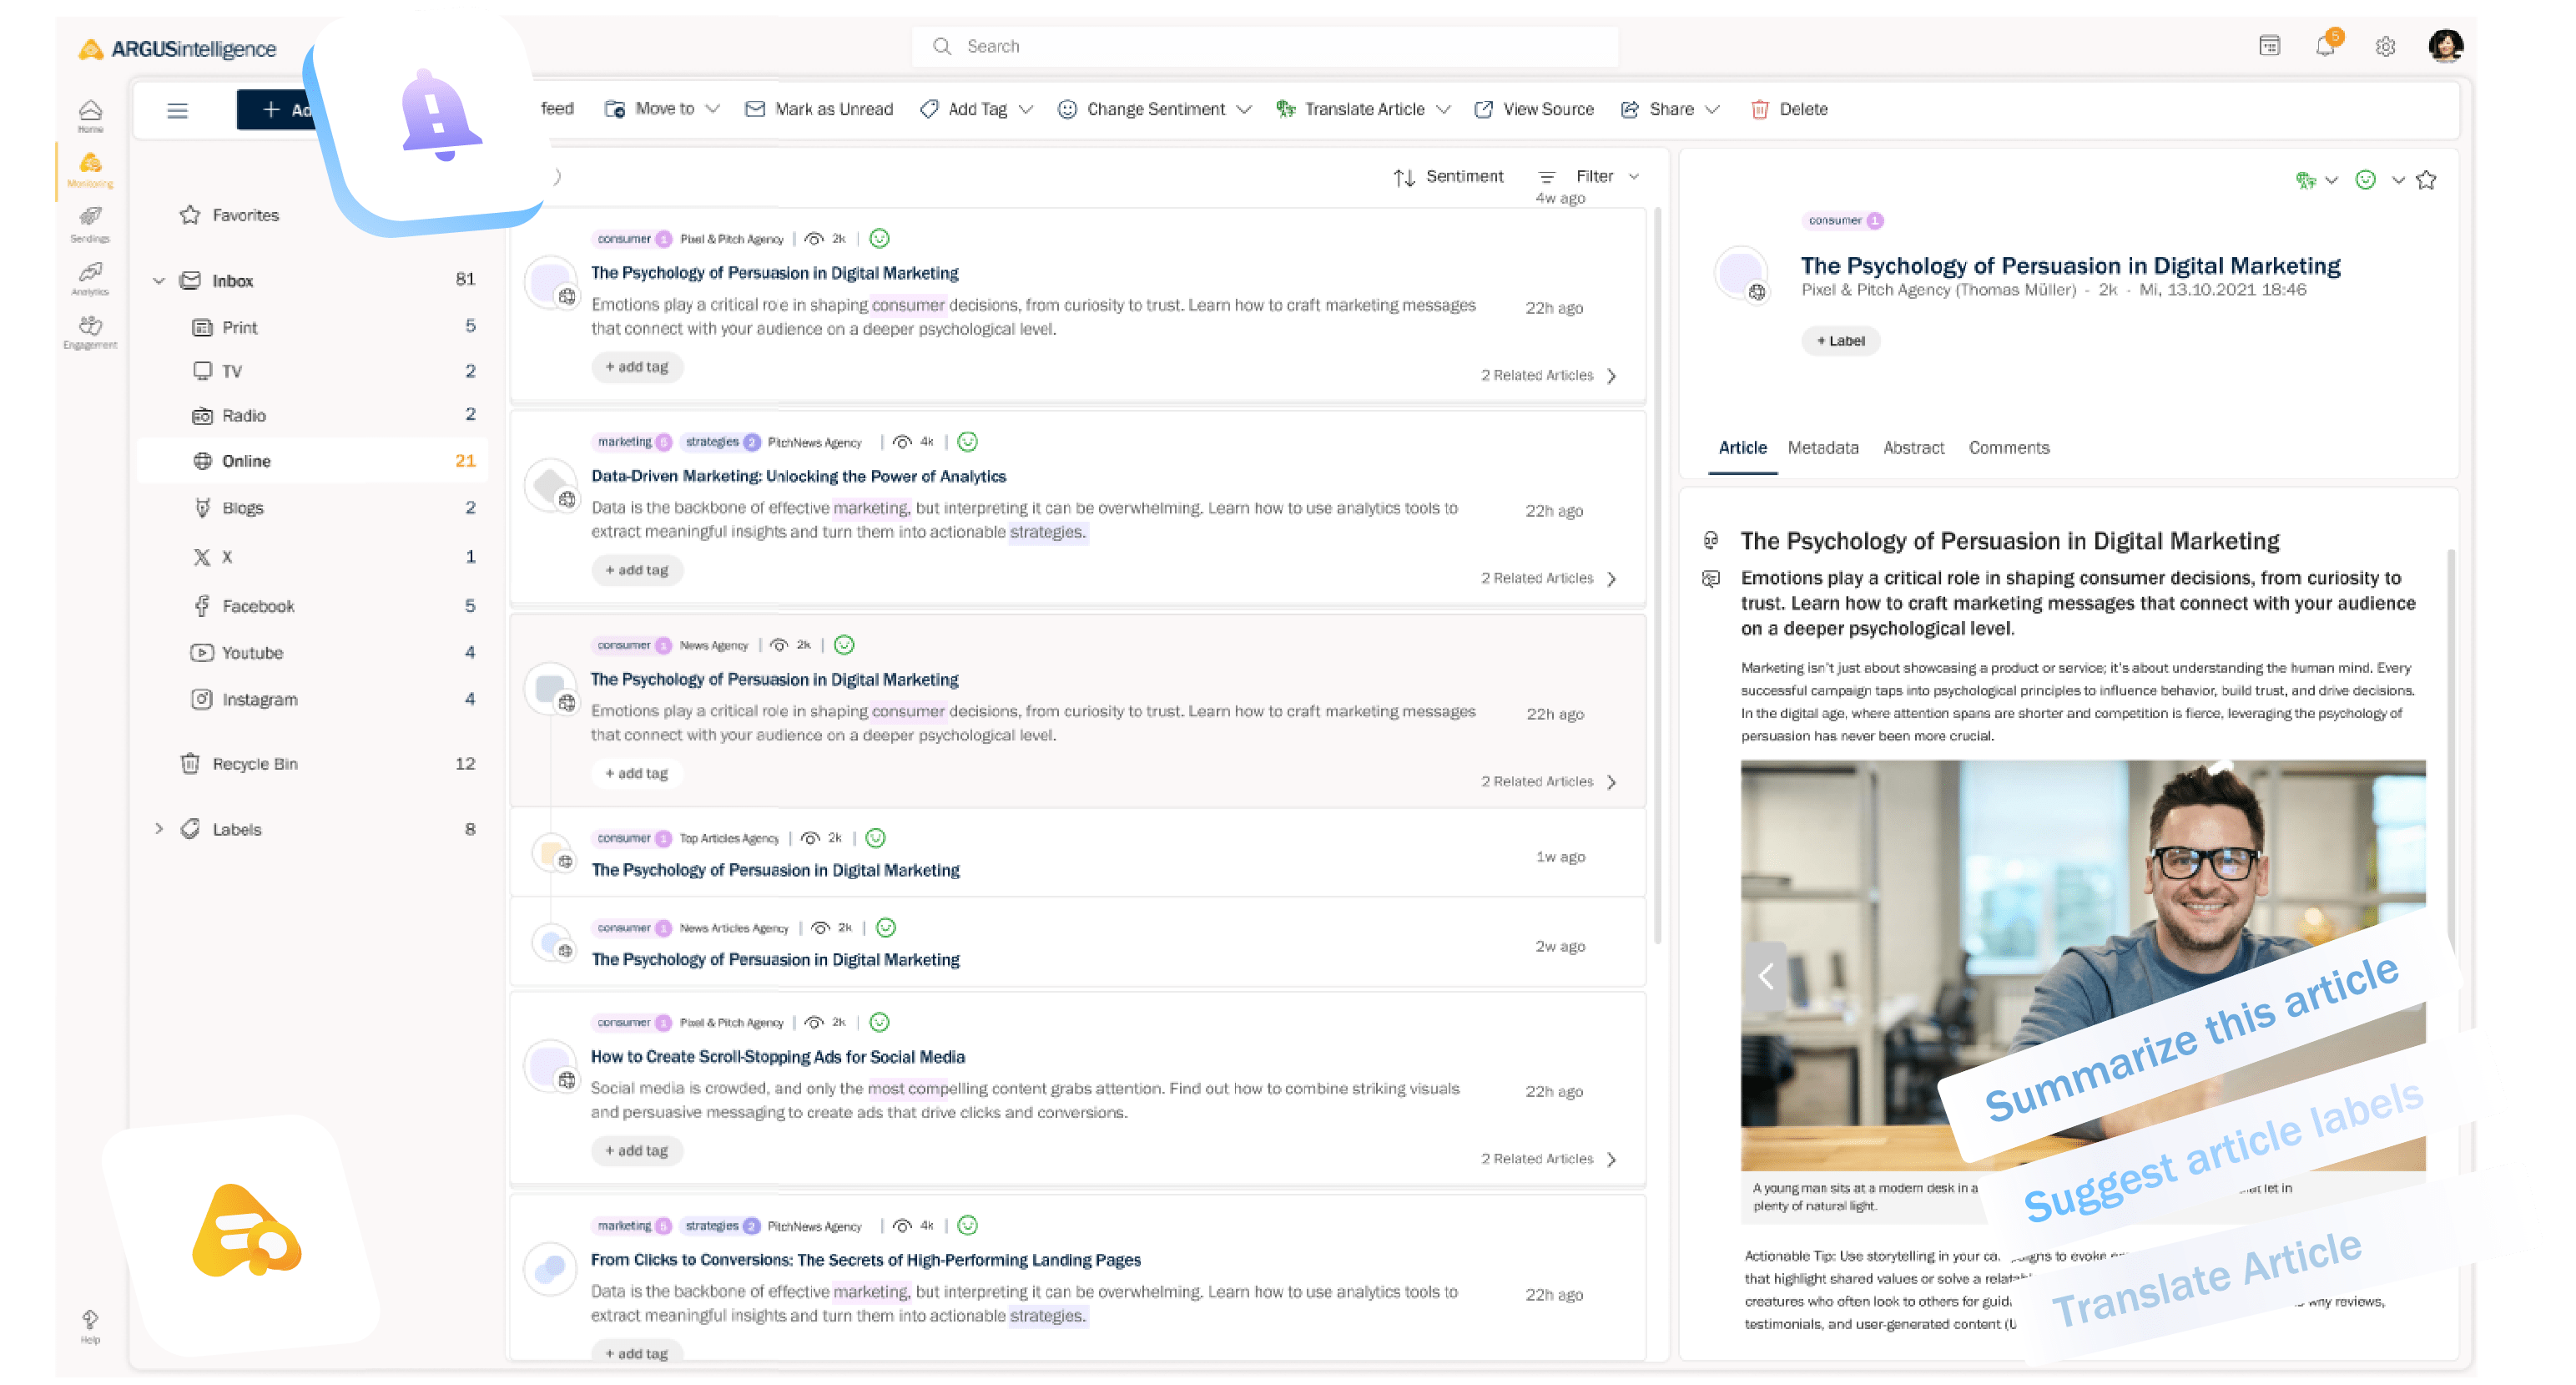Switch to the Metadata tab
2576x1385 pixels.
click(1822, 447)
